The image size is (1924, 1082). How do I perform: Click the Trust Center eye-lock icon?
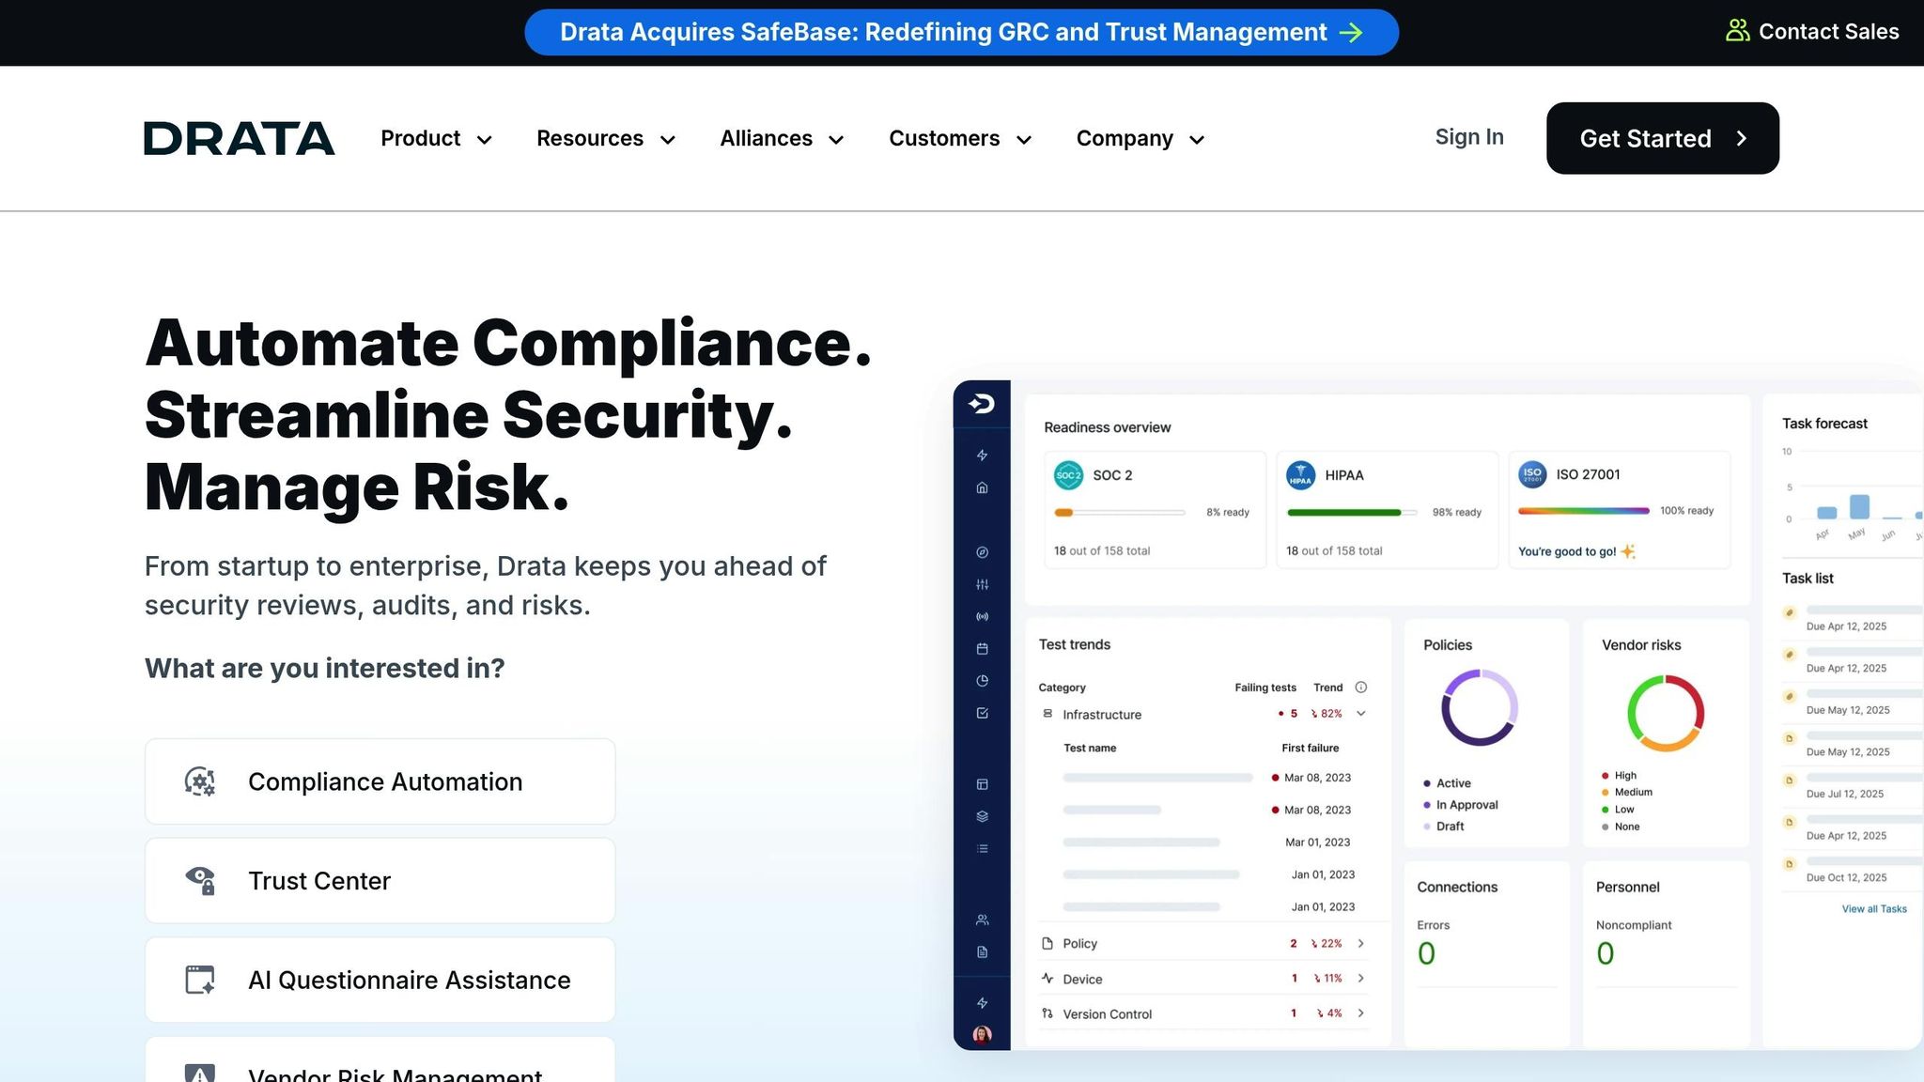pos(200,881)
